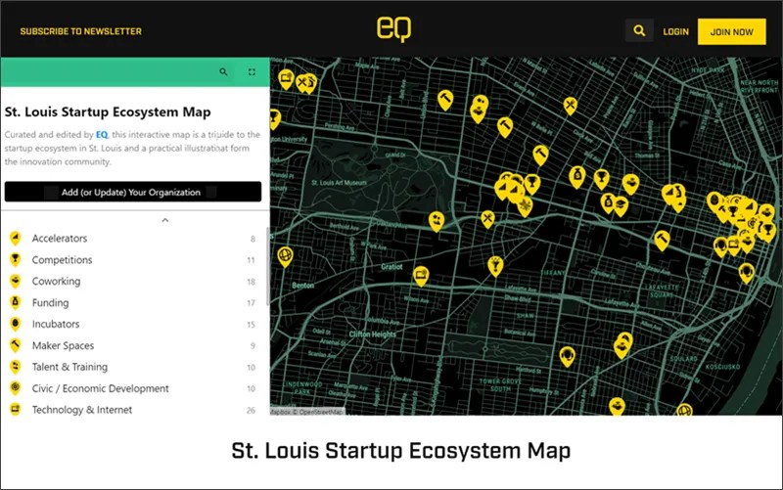
Task: Filter by the Talent & Training label
Action: tap(69, 367)
